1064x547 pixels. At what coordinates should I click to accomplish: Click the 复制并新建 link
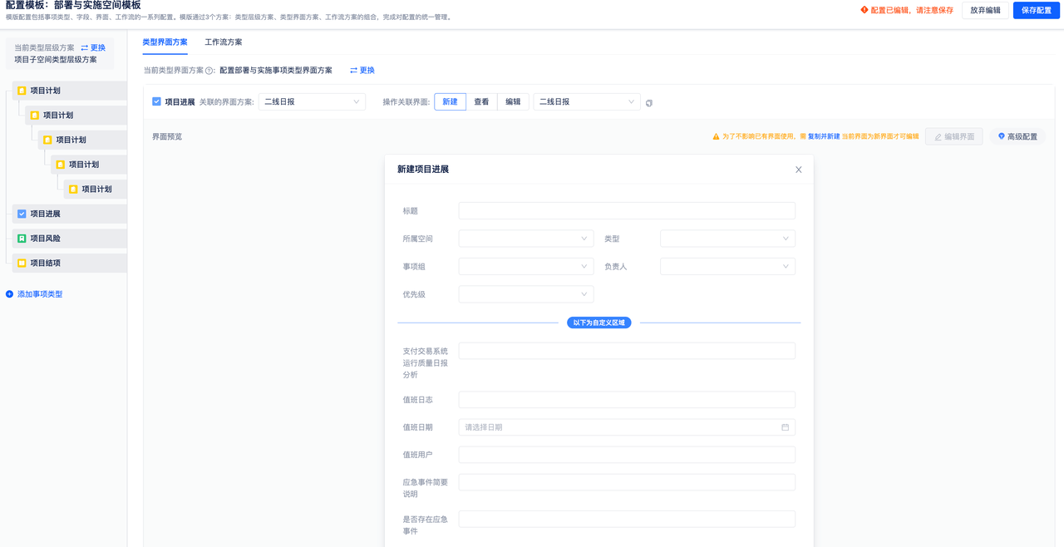[x=824, y=136]
